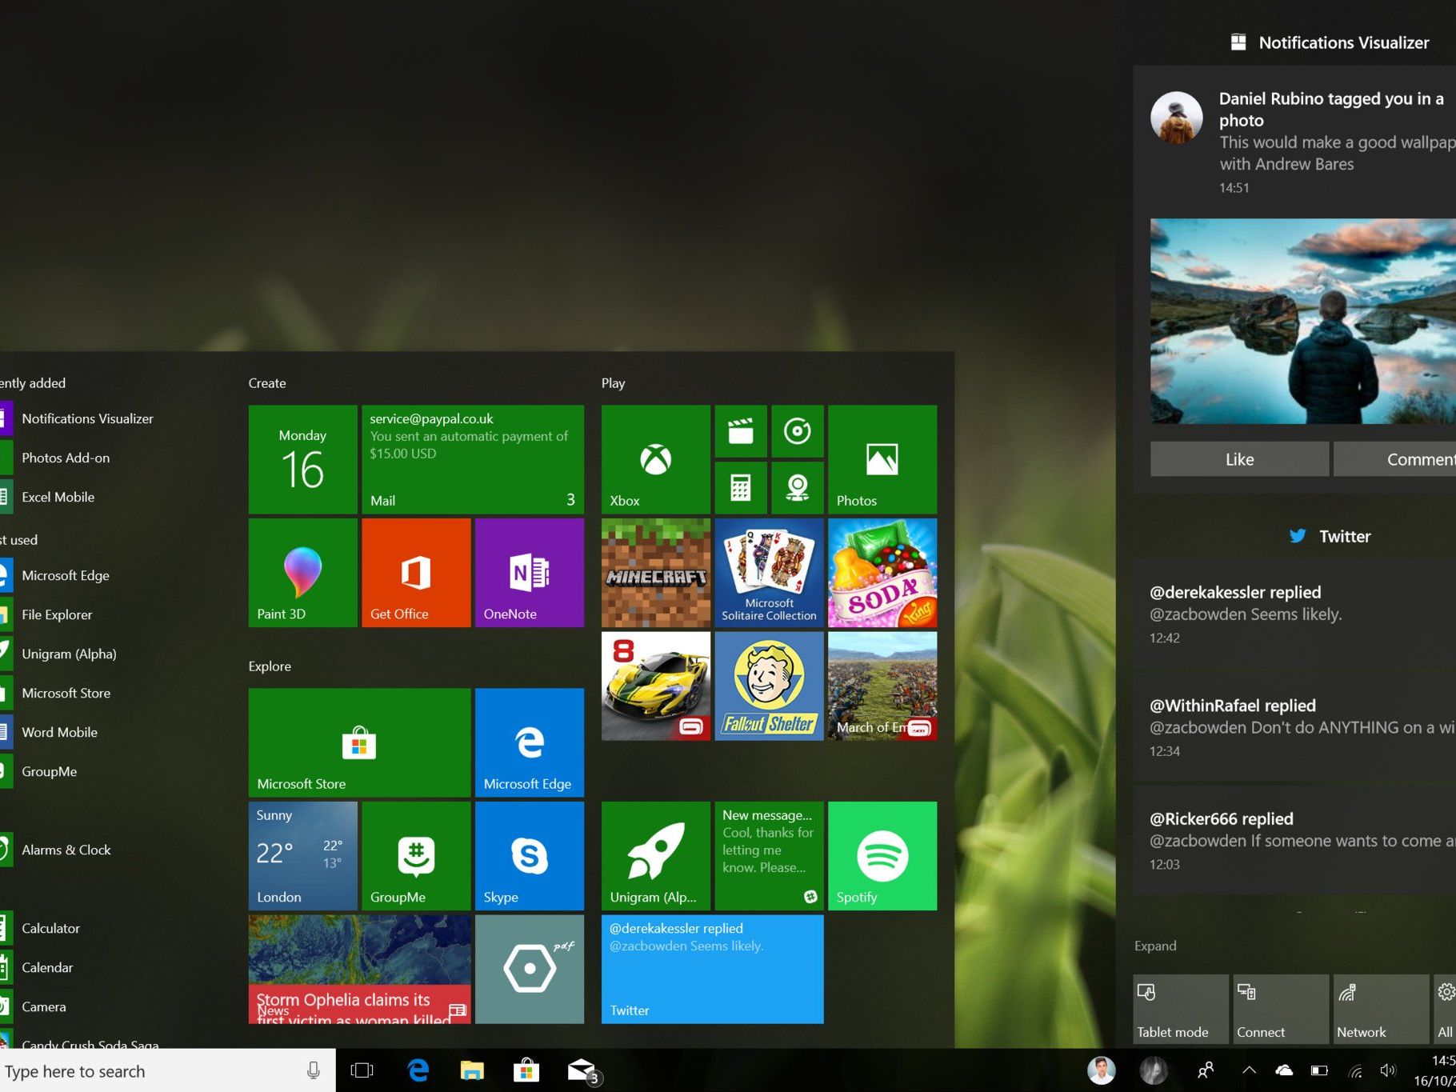This screenshot has height=1092, width=1456.
Task: Launch the Fallout Shelter tile
Action: tap(769, 686)
